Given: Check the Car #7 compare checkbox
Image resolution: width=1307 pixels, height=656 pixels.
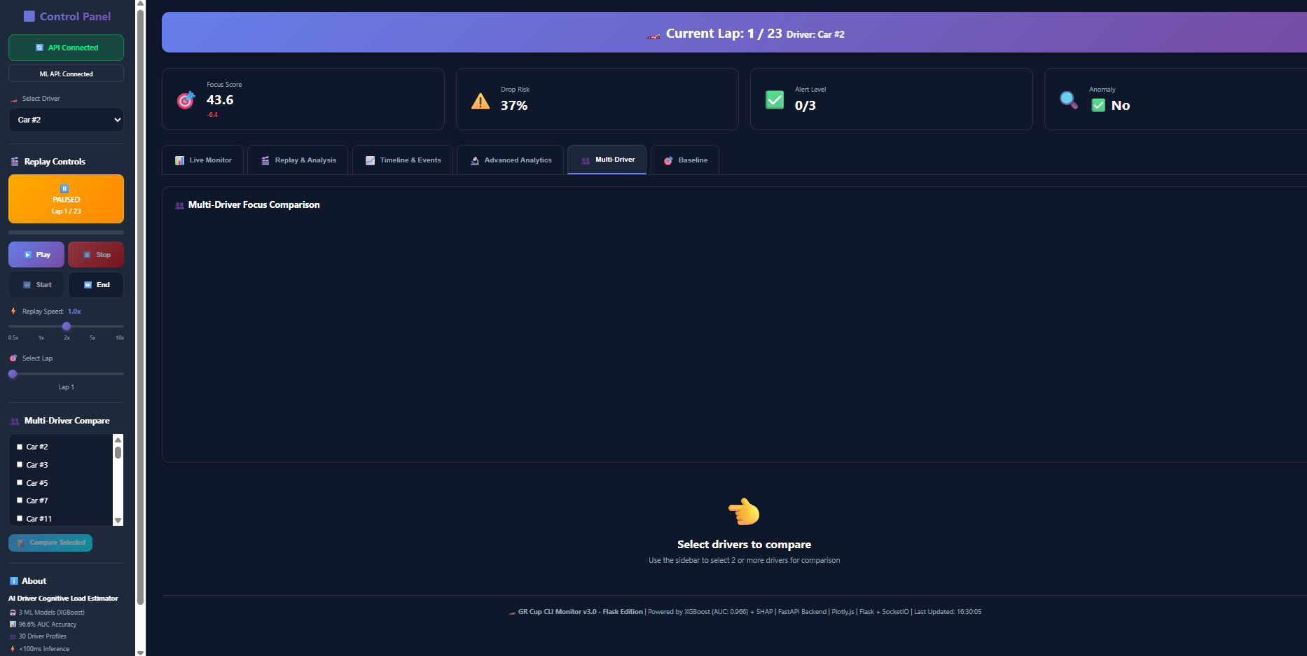Looking at the screenshot, I should (20, 500).
